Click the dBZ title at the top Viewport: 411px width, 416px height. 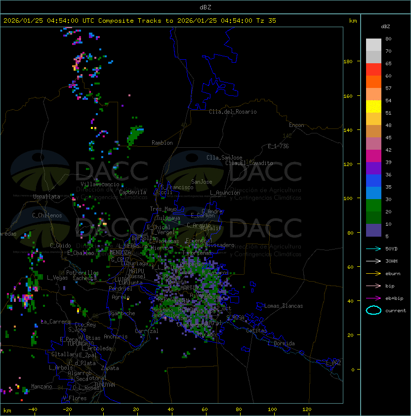pyautogui.click(x=205, y=7)
